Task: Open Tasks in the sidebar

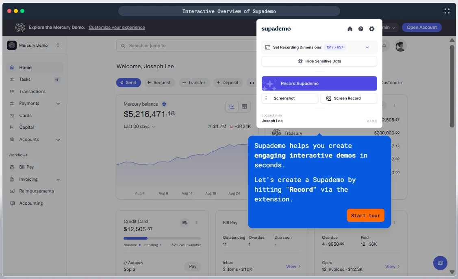Action: 35,79
